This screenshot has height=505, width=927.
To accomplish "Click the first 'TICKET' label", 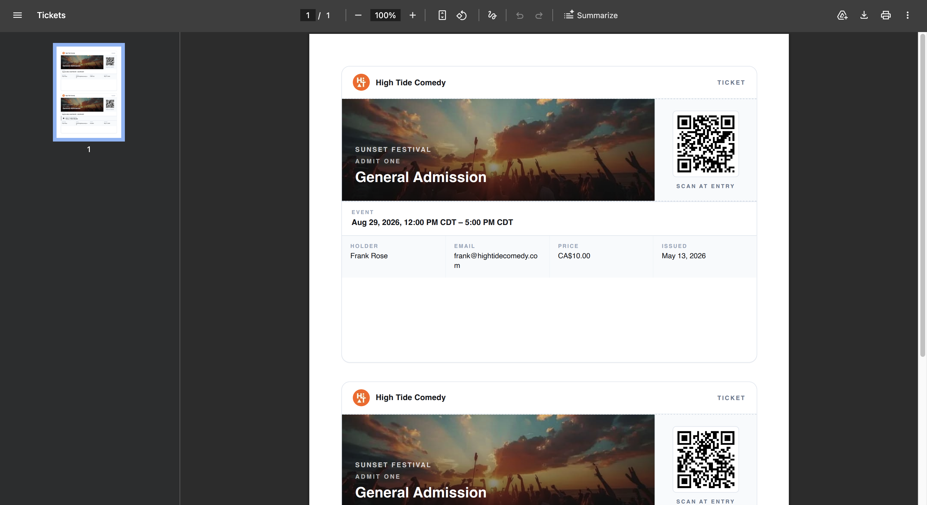I will 731,83.
